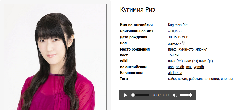The width and height of the screenshot is (235, 110).
Task: Select the работала в японии tag
Action: [x=204, y=79]
